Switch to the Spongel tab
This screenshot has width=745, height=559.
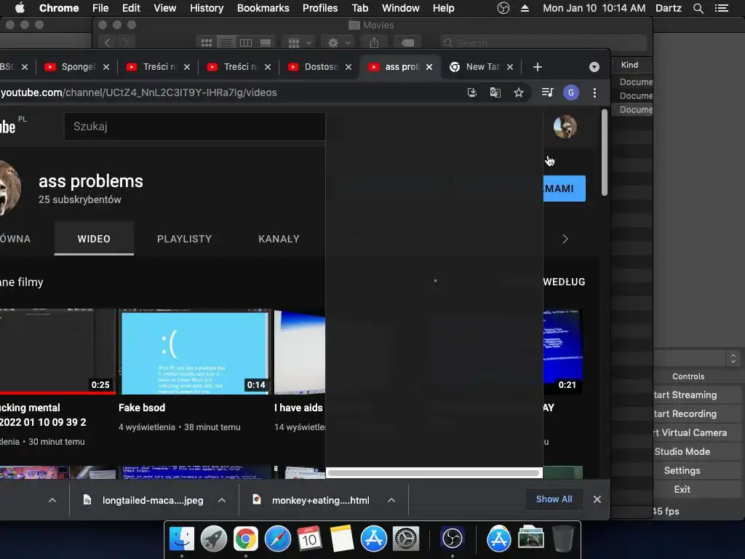(x=78, y=67)
